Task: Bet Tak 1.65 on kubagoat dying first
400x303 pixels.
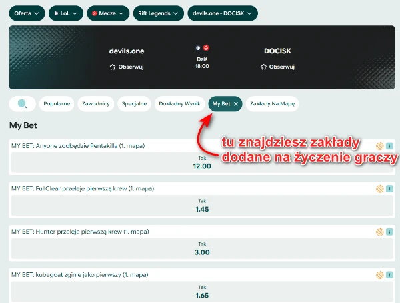Action: click(202, 292)
